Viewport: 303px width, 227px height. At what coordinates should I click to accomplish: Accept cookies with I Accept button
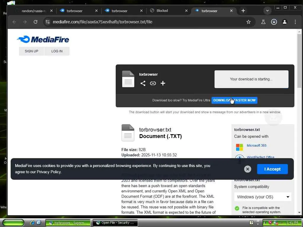[x=272, y=169]
